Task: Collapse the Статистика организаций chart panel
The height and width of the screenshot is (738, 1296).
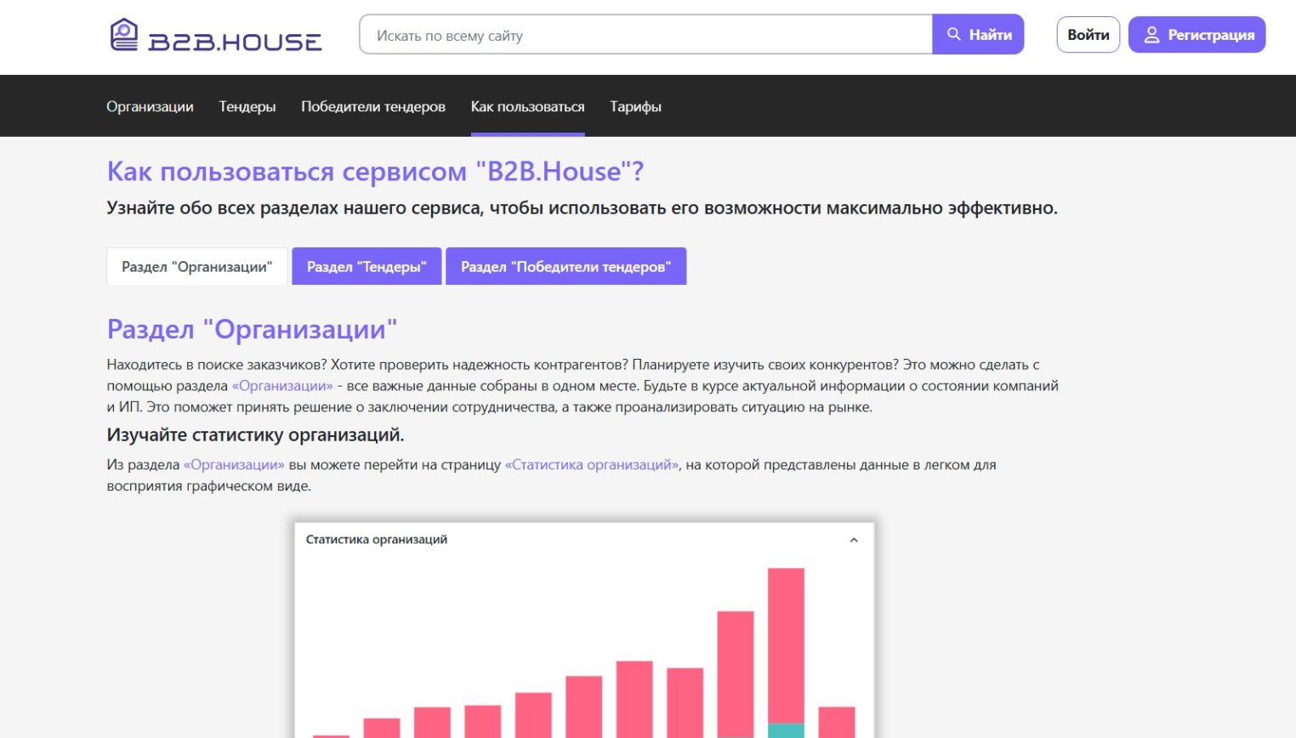Action: [x=854, y=540]
